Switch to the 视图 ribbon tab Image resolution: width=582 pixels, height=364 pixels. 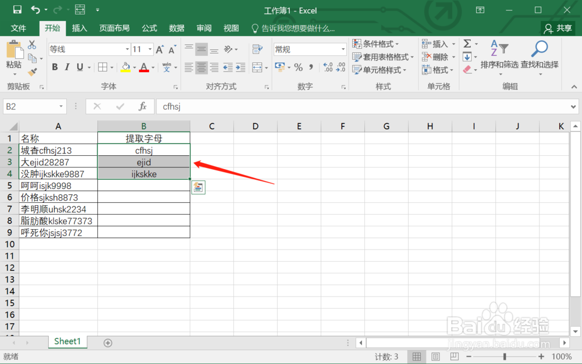tap(231, 28)
